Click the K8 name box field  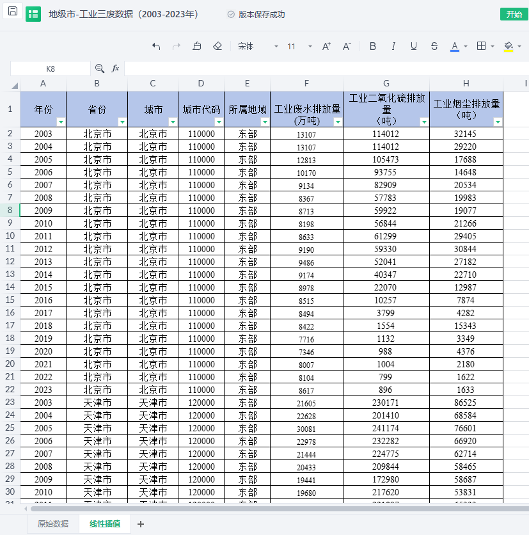(x=51, y=68)
